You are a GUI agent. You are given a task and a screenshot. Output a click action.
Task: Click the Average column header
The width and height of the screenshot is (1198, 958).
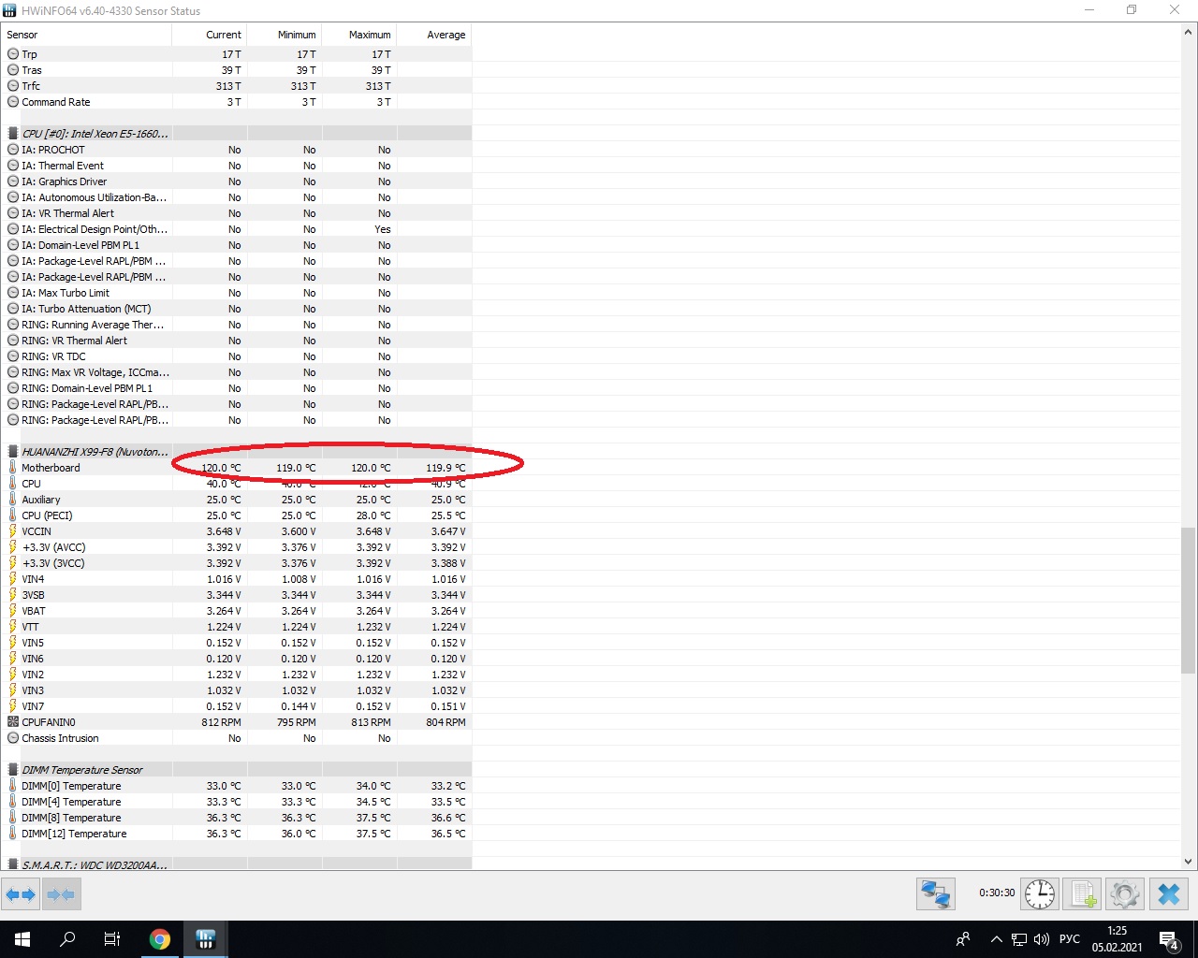[x=434, y=35]
